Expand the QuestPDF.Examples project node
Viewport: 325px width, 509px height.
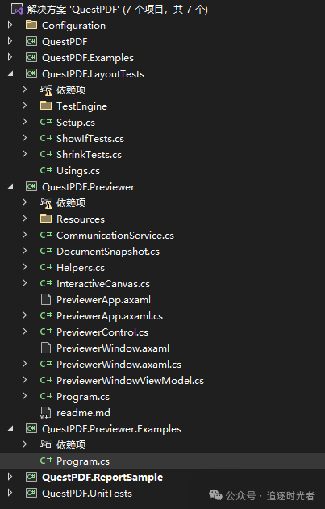[x=10, y=57]
